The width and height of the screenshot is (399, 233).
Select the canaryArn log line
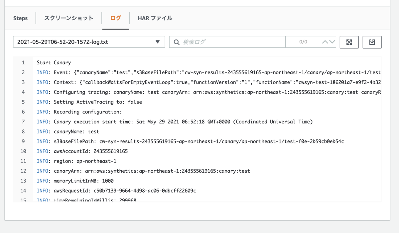coord(144,171)
